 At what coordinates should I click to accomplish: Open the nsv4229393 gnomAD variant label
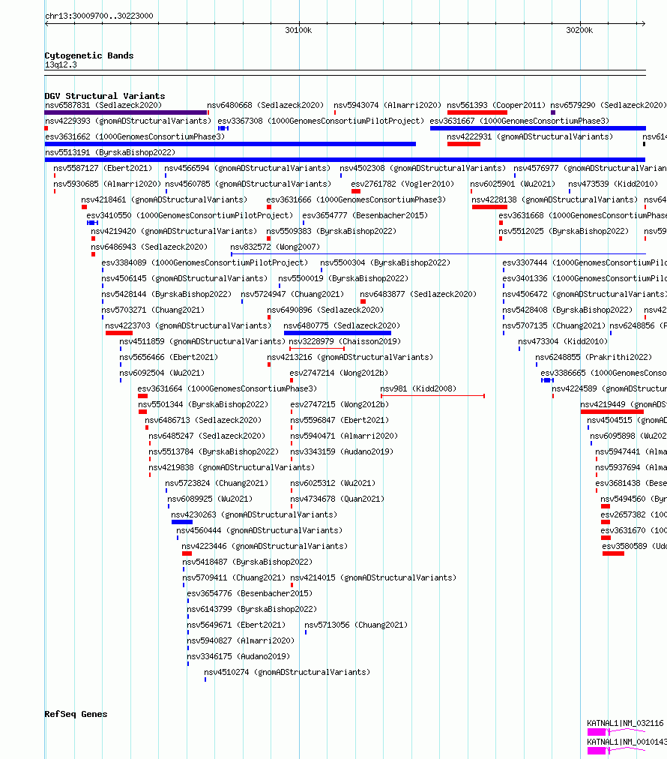point(128,121)
